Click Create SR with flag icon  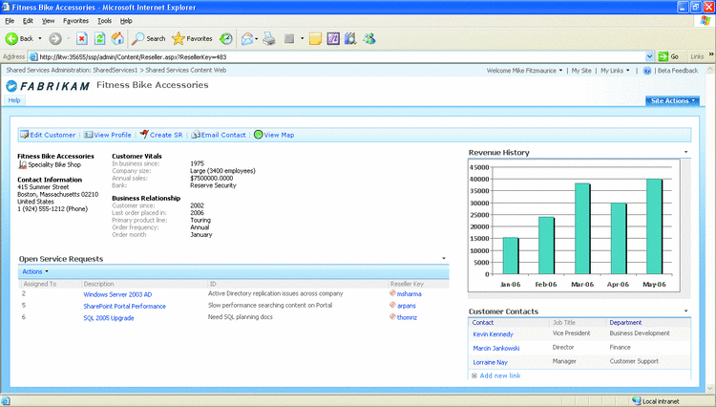click(x=161, y=135)
